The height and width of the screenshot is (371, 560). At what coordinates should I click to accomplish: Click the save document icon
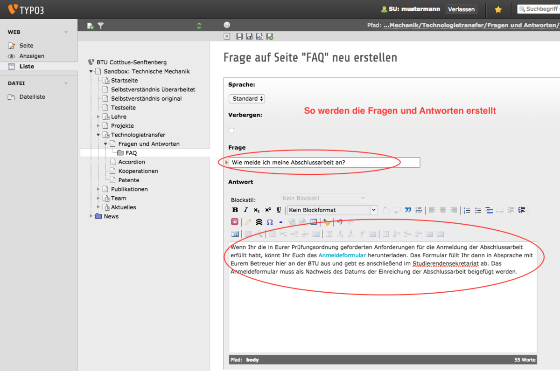coord(239,36)
